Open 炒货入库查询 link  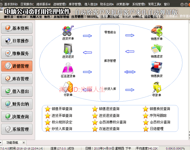(x=62, y=129)
